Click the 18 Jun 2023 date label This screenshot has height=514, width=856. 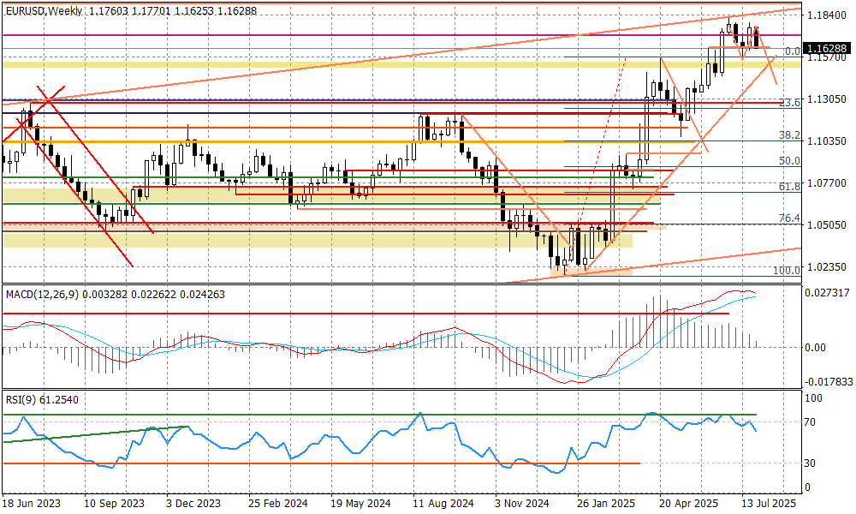point(32,503)
